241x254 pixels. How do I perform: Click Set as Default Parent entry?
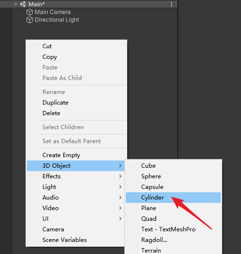pos(76,141)
